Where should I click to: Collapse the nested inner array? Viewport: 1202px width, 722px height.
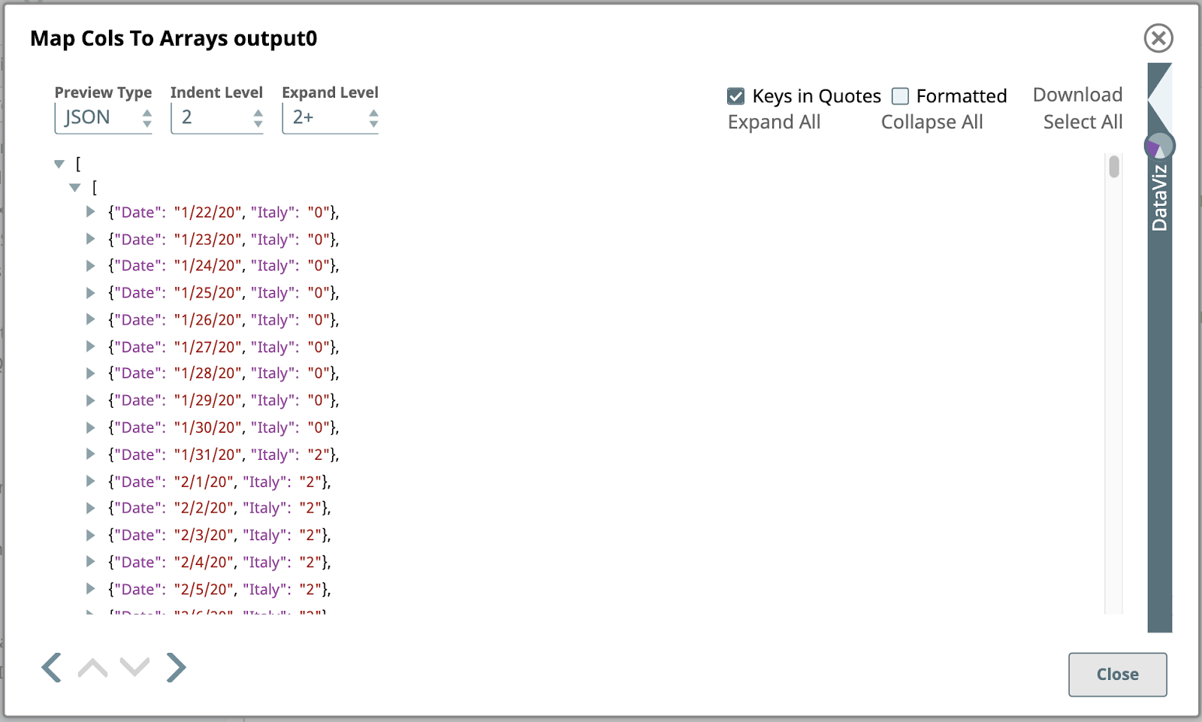[74, 188]
